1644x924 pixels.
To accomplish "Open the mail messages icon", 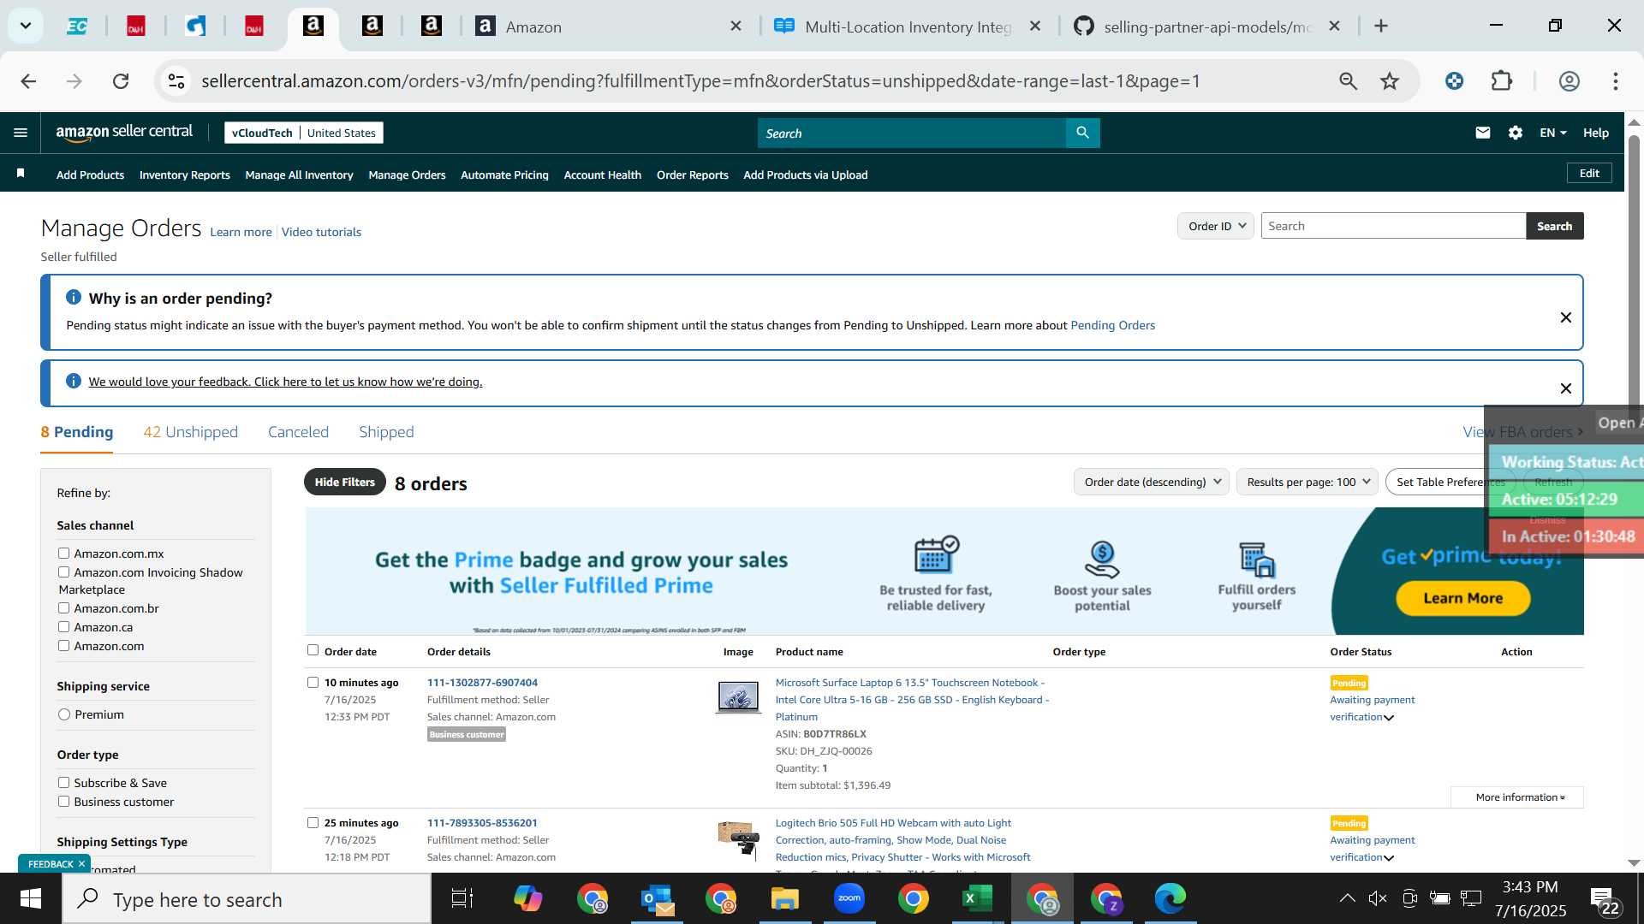I will click(x=1483, y=133).
